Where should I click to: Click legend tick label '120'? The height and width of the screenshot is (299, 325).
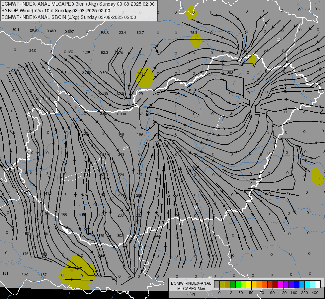pyautogui.click(x=283, y=293)
